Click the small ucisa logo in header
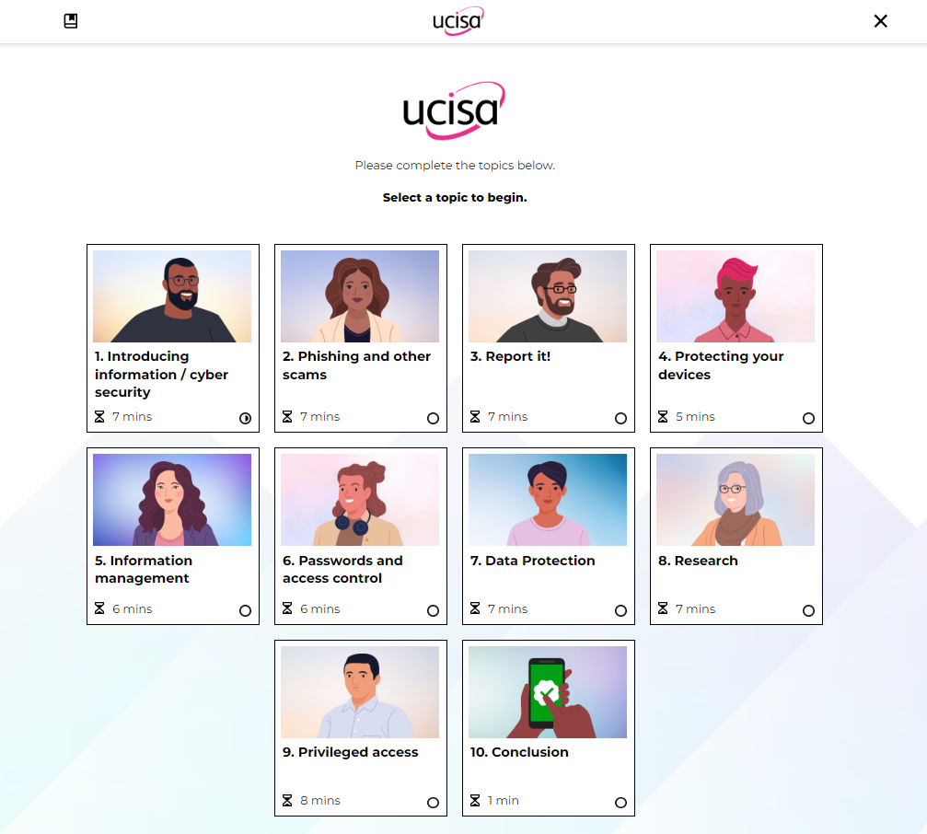The width and height of the screenshot is (927, 834). pyautogui.click(x=458, y=21)
